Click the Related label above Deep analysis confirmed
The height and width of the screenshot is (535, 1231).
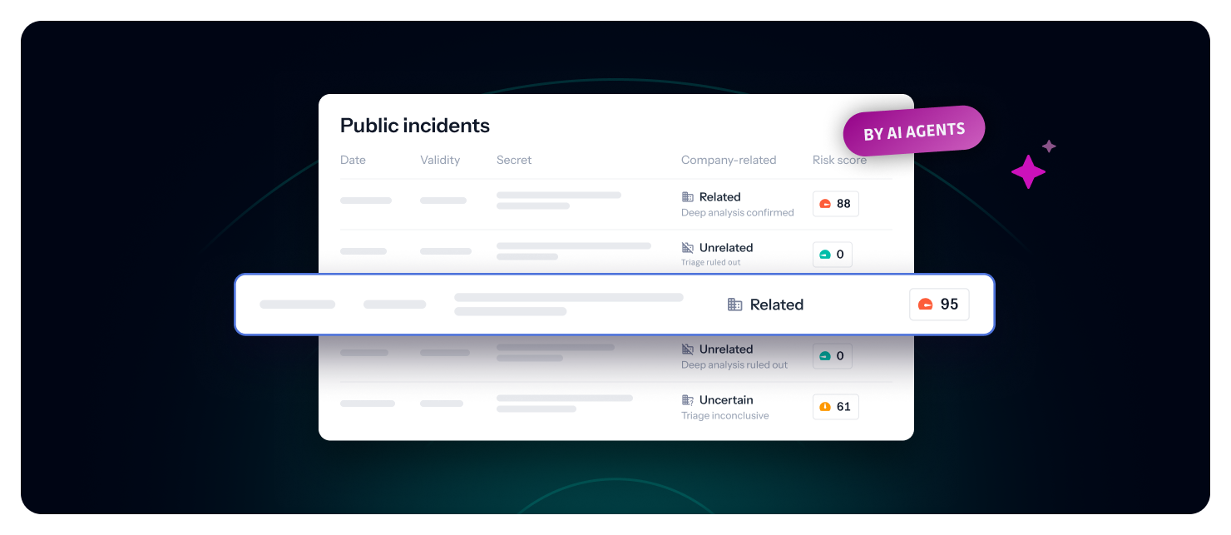(720, 197)
